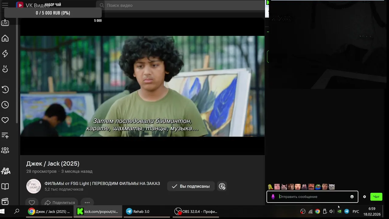The height and width of the screenshot is (219, 389).
Task: Click the USB safely remove tray icon
Action: click(x=325, y=211)
